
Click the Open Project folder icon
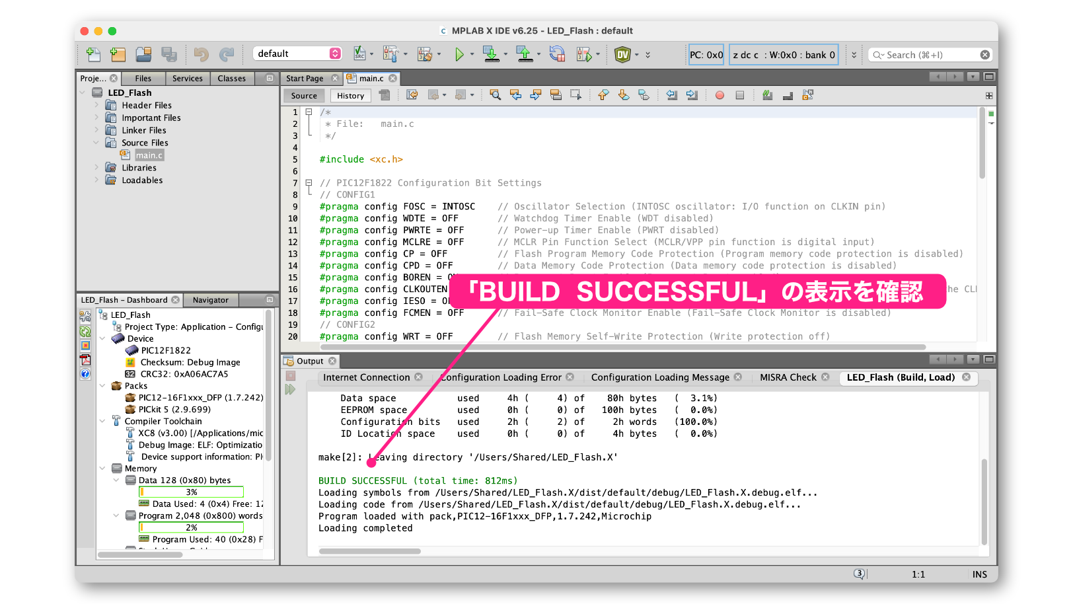143,55
